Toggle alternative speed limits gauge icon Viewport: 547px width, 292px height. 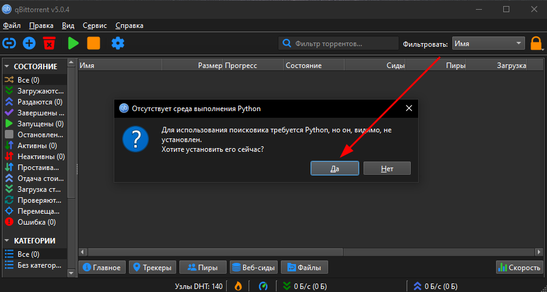263,287
